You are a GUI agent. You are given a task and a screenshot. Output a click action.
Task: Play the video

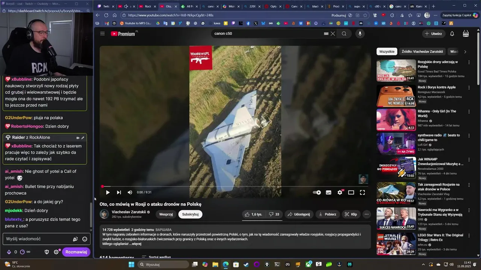coord(108,192)
